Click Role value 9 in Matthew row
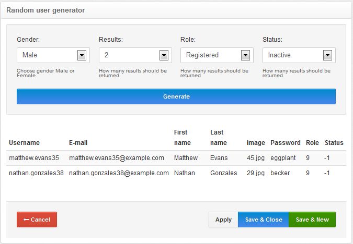This screenshot has width=353, height=244. tap(308, 158)
